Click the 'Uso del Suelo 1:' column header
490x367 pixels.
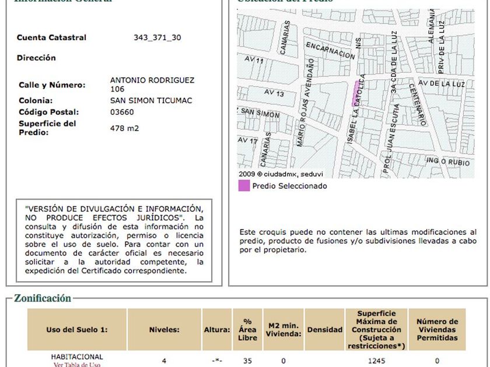coord(77,330)
